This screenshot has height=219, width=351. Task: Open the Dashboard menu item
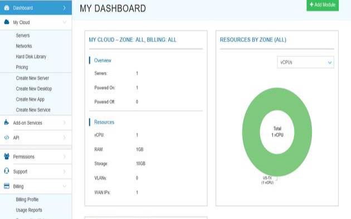[36, 8]
